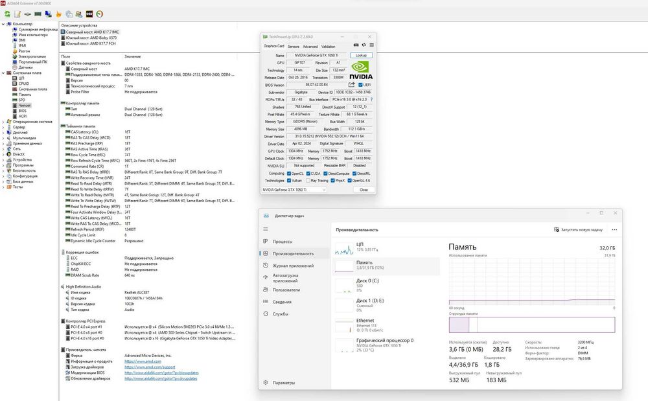This screenshot has height=401, width=648.
Task: Take a GPU-Z screenshot with the camera icon
Action: pyautogui.click(x=356, y=45)
